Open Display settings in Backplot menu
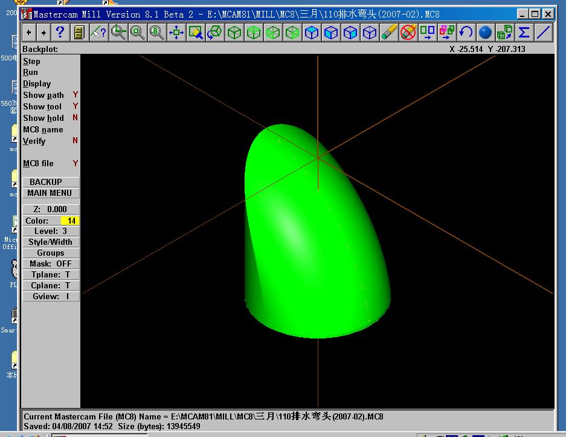This screenshot has width=566, height=437. (37, 84)
